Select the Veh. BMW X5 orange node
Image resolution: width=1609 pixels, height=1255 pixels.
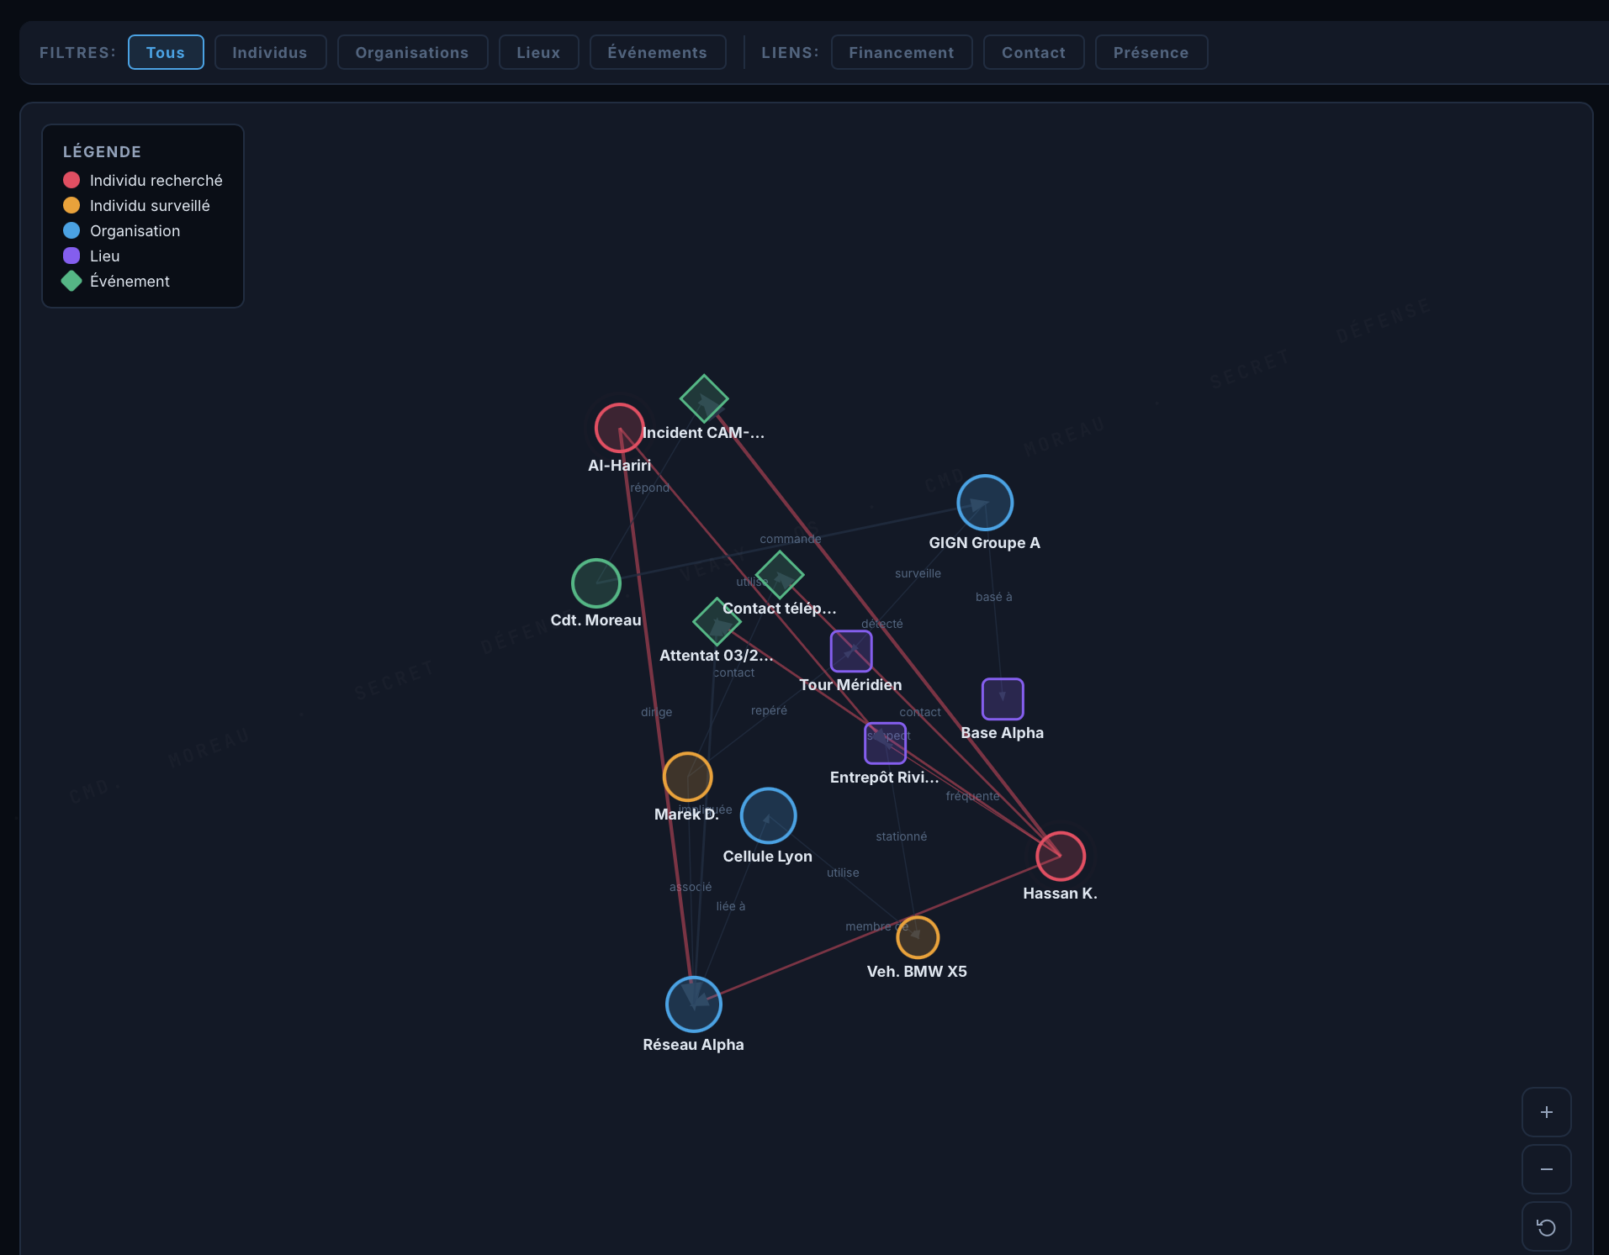pos(918,936)
